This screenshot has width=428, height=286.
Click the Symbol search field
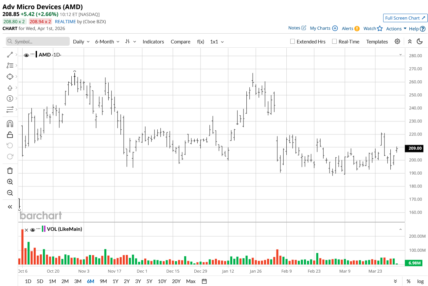coord(38,41)
